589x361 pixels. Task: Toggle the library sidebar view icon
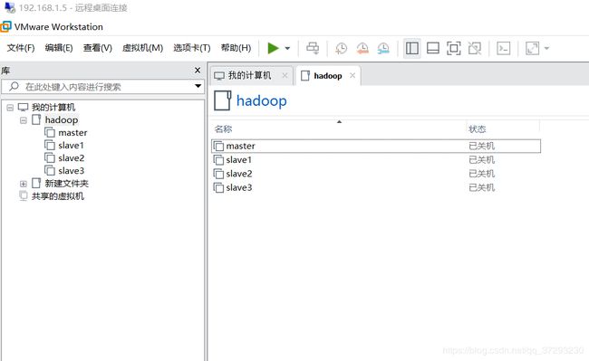pyautogui.click(x=412, y=48)
